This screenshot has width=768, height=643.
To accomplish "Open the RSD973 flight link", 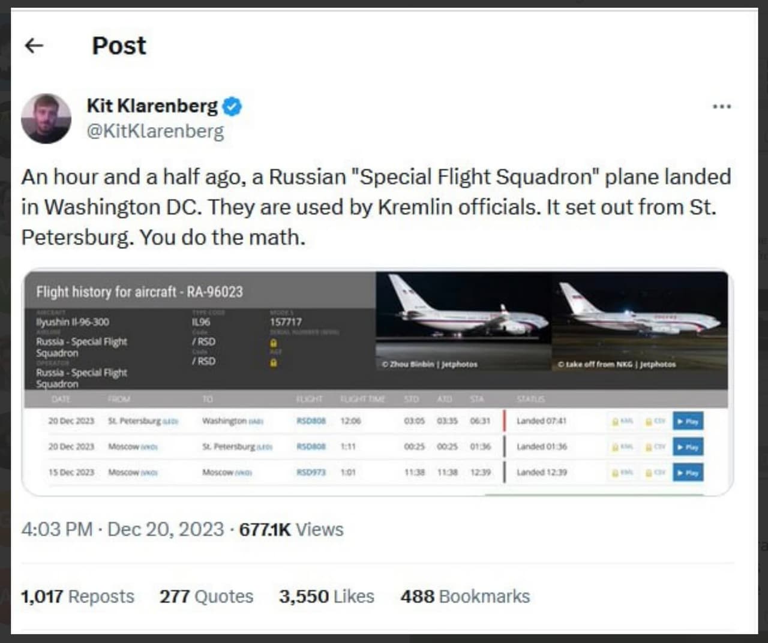I will click(x=311, y=473).
